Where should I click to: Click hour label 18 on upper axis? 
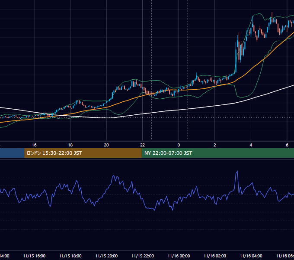click(70, 145)
